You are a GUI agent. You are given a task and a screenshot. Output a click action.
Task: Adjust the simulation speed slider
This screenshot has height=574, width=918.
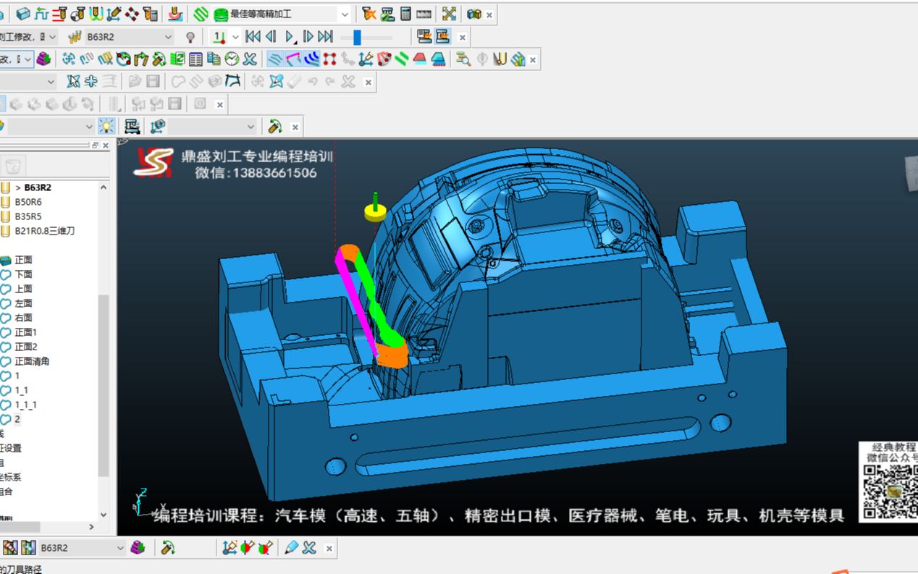[x=357, y=37]
